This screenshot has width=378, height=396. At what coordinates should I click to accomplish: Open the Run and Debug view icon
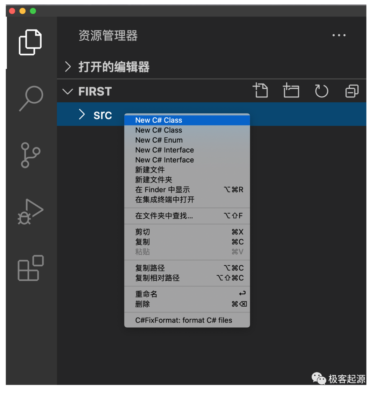tap(30, 212)
